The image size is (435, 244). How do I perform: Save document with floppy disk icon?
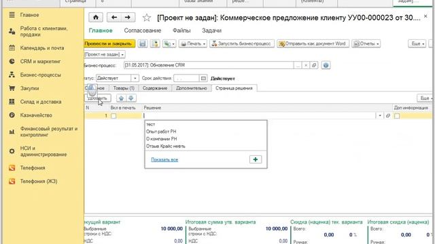143,43
